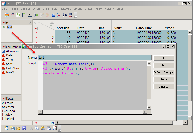This screenshot has width=193, height=133.
Task: Open the ts table red triangle menu
Action: [3, 23]
